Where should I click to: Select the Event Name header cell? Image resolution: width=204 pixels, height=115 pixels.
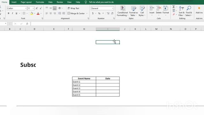84,79
